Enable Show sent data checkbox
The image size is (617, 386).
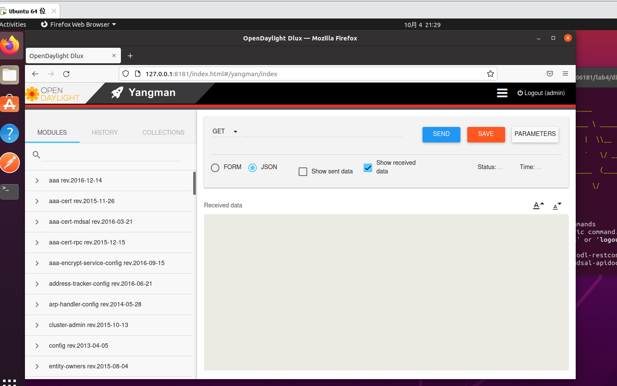pos(303,172)
